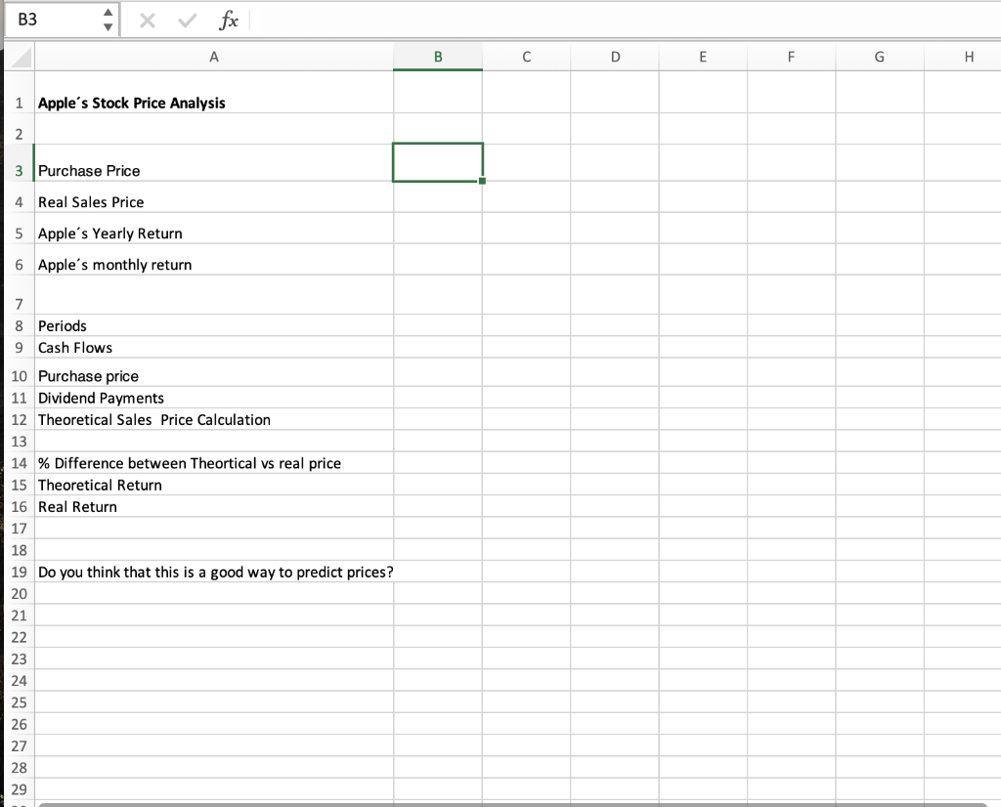Click the 'Do you think that this is a good way' cell
Viewport: 1001px width, 807px height.
[x=214, y=572]
